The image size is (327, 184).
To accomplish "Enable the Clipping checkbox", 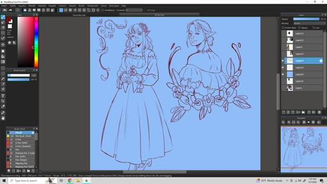I will [x=299, y=27].
